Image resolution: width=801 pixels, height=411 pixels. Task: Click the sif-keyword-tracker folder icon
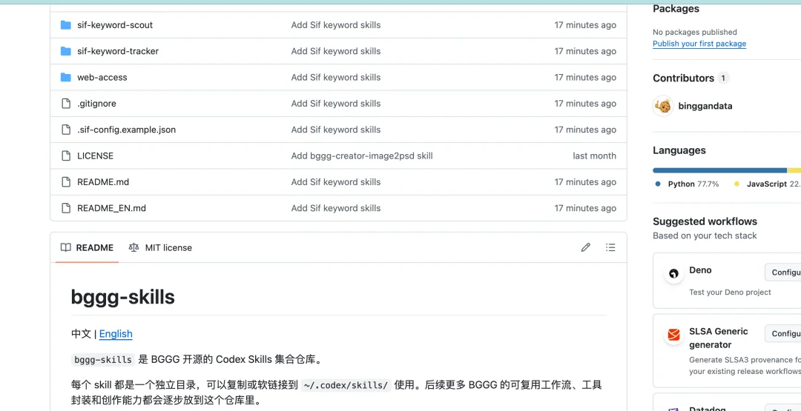65,51
